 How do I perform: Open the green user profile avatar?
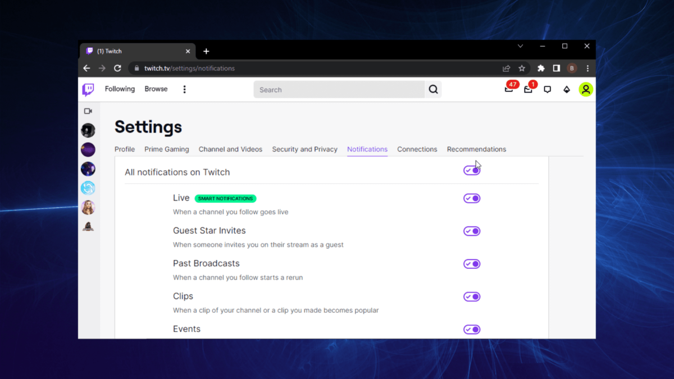click(586, 89)
